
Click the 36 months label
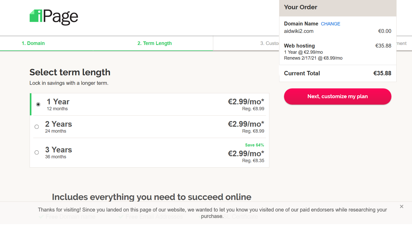pyautogui.click(x=56, y=157)
